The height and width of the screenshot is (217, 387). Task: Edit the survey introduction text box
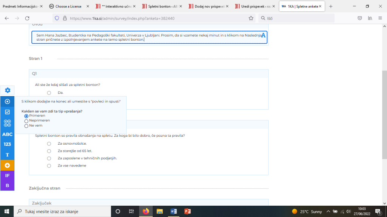pyautogui.click(x=149, y=37)
